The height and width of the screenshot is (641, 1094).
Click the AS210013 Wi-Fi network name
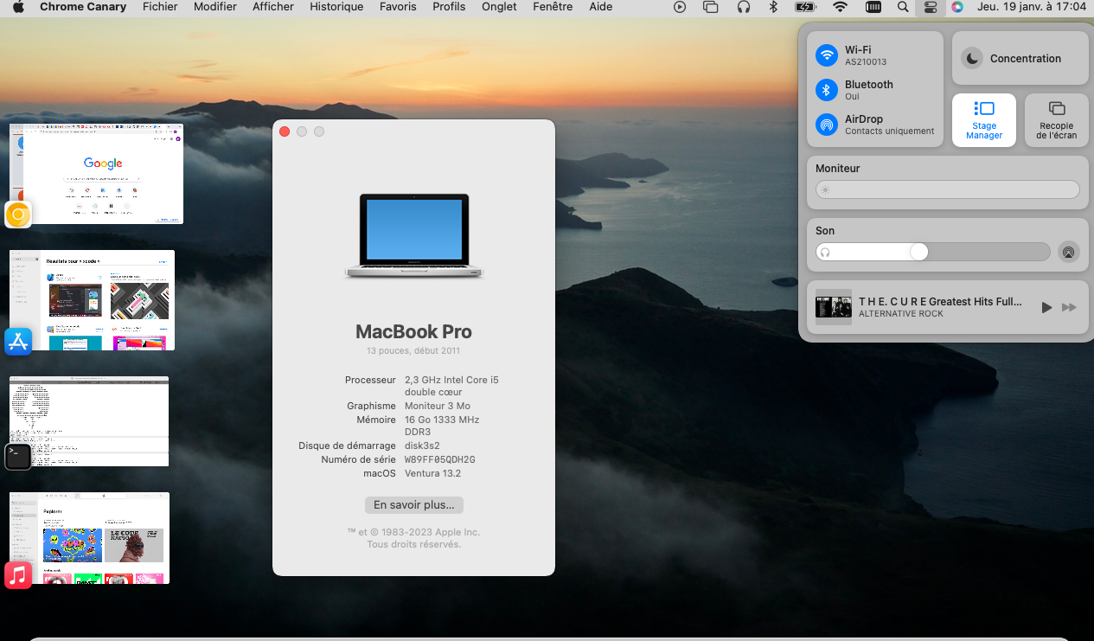tap(866, 62)
